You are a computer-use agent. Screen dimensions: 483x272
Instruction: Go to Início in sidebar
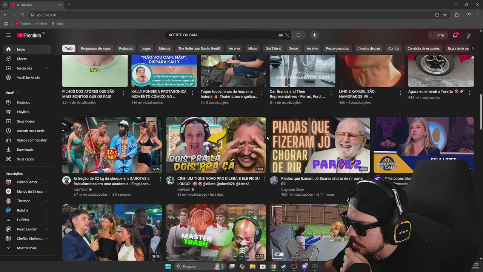[26, 49]
